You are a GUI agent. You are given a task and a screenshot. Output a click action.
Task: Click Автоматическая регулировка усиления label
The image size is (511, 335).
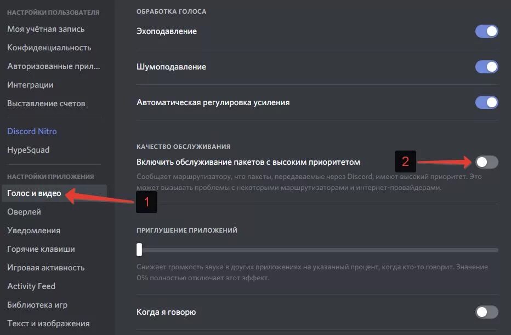point(213,102)
